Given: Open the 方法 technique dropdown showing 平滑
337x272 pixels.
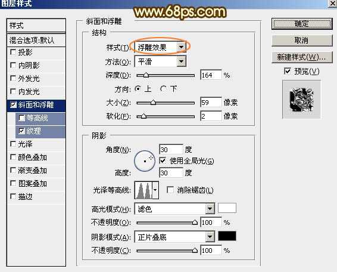Looking at the screenshot, I should 160,62.
